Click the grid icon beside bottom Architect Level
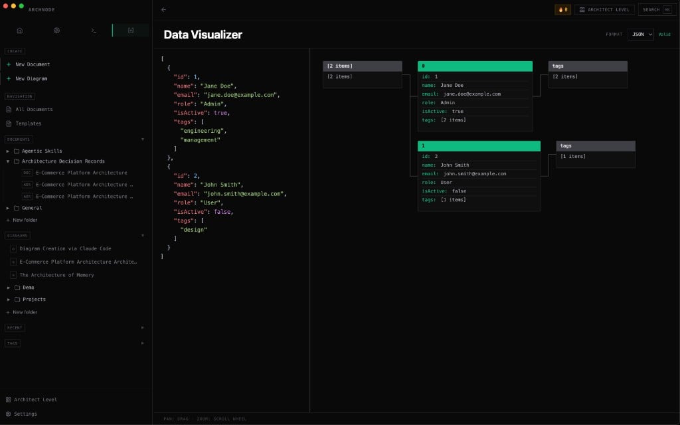The width and height of the screenshot is (680, 425). [x=8, y=399]
